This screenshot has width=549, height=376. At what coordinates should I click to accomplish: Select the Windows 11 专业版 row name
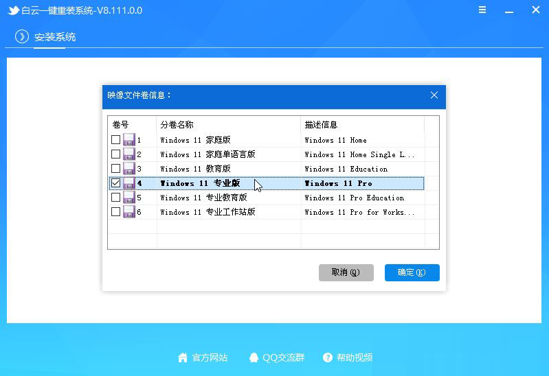[200, 183]
